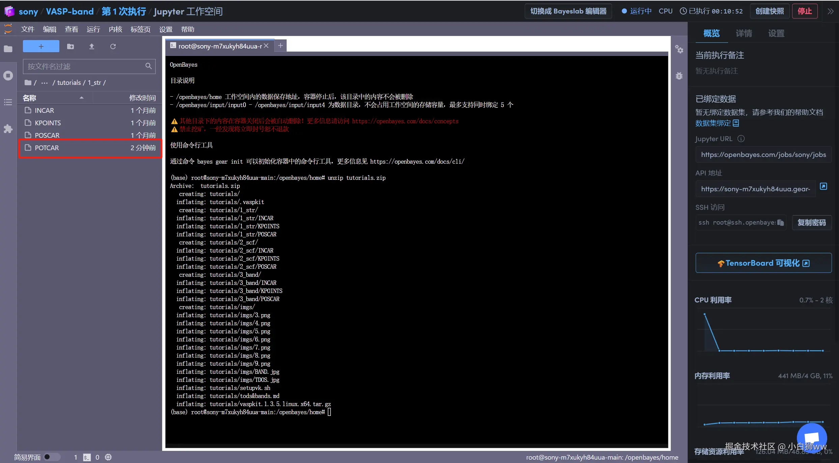Viewport: 839px width, 463px height.
Task: Toggle the 简易界面 simple interface switch
Action: coord(52,457)
